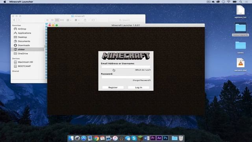Check the battery status icon
The width and height of the screenshot is (252, 142).
point(235,2)
